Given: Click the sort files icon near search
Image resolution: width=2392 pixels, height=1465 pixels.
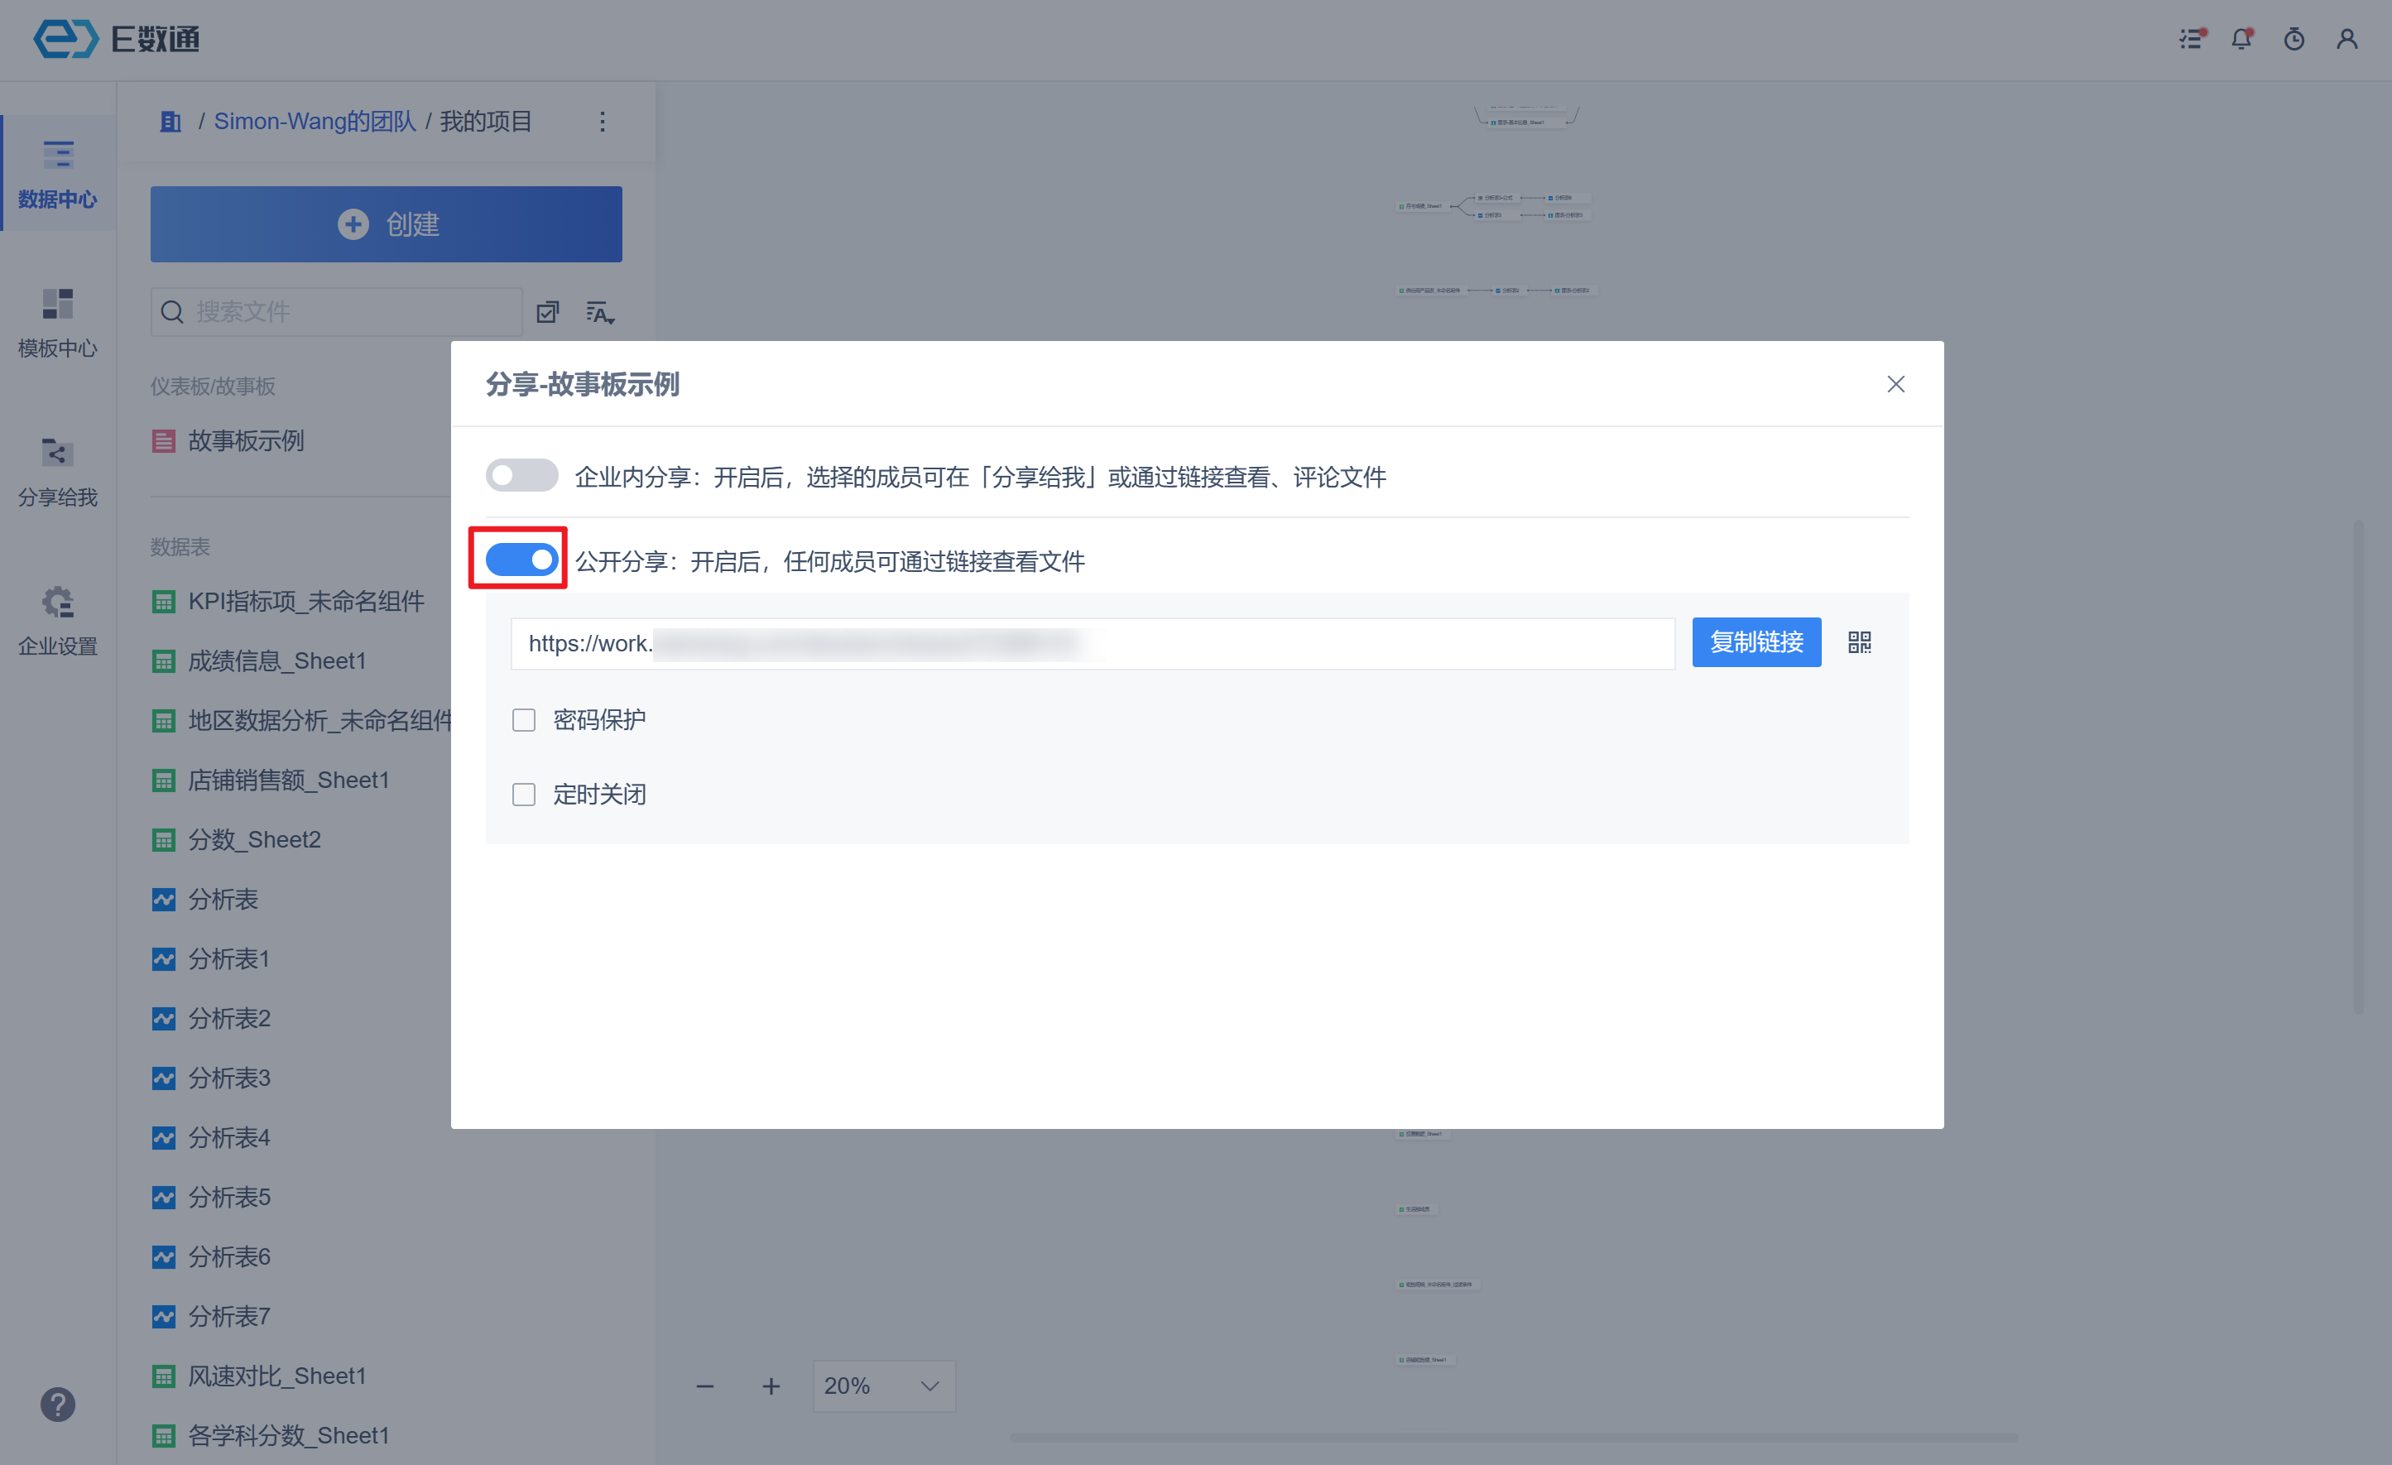Looking at the screenshot, I should pos(600,312).
